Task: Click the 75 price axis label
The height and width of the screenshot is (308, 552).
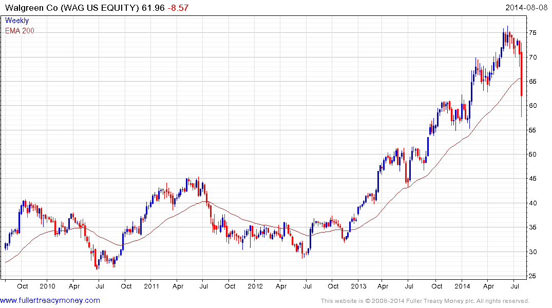Action: [x=532, y=33]
